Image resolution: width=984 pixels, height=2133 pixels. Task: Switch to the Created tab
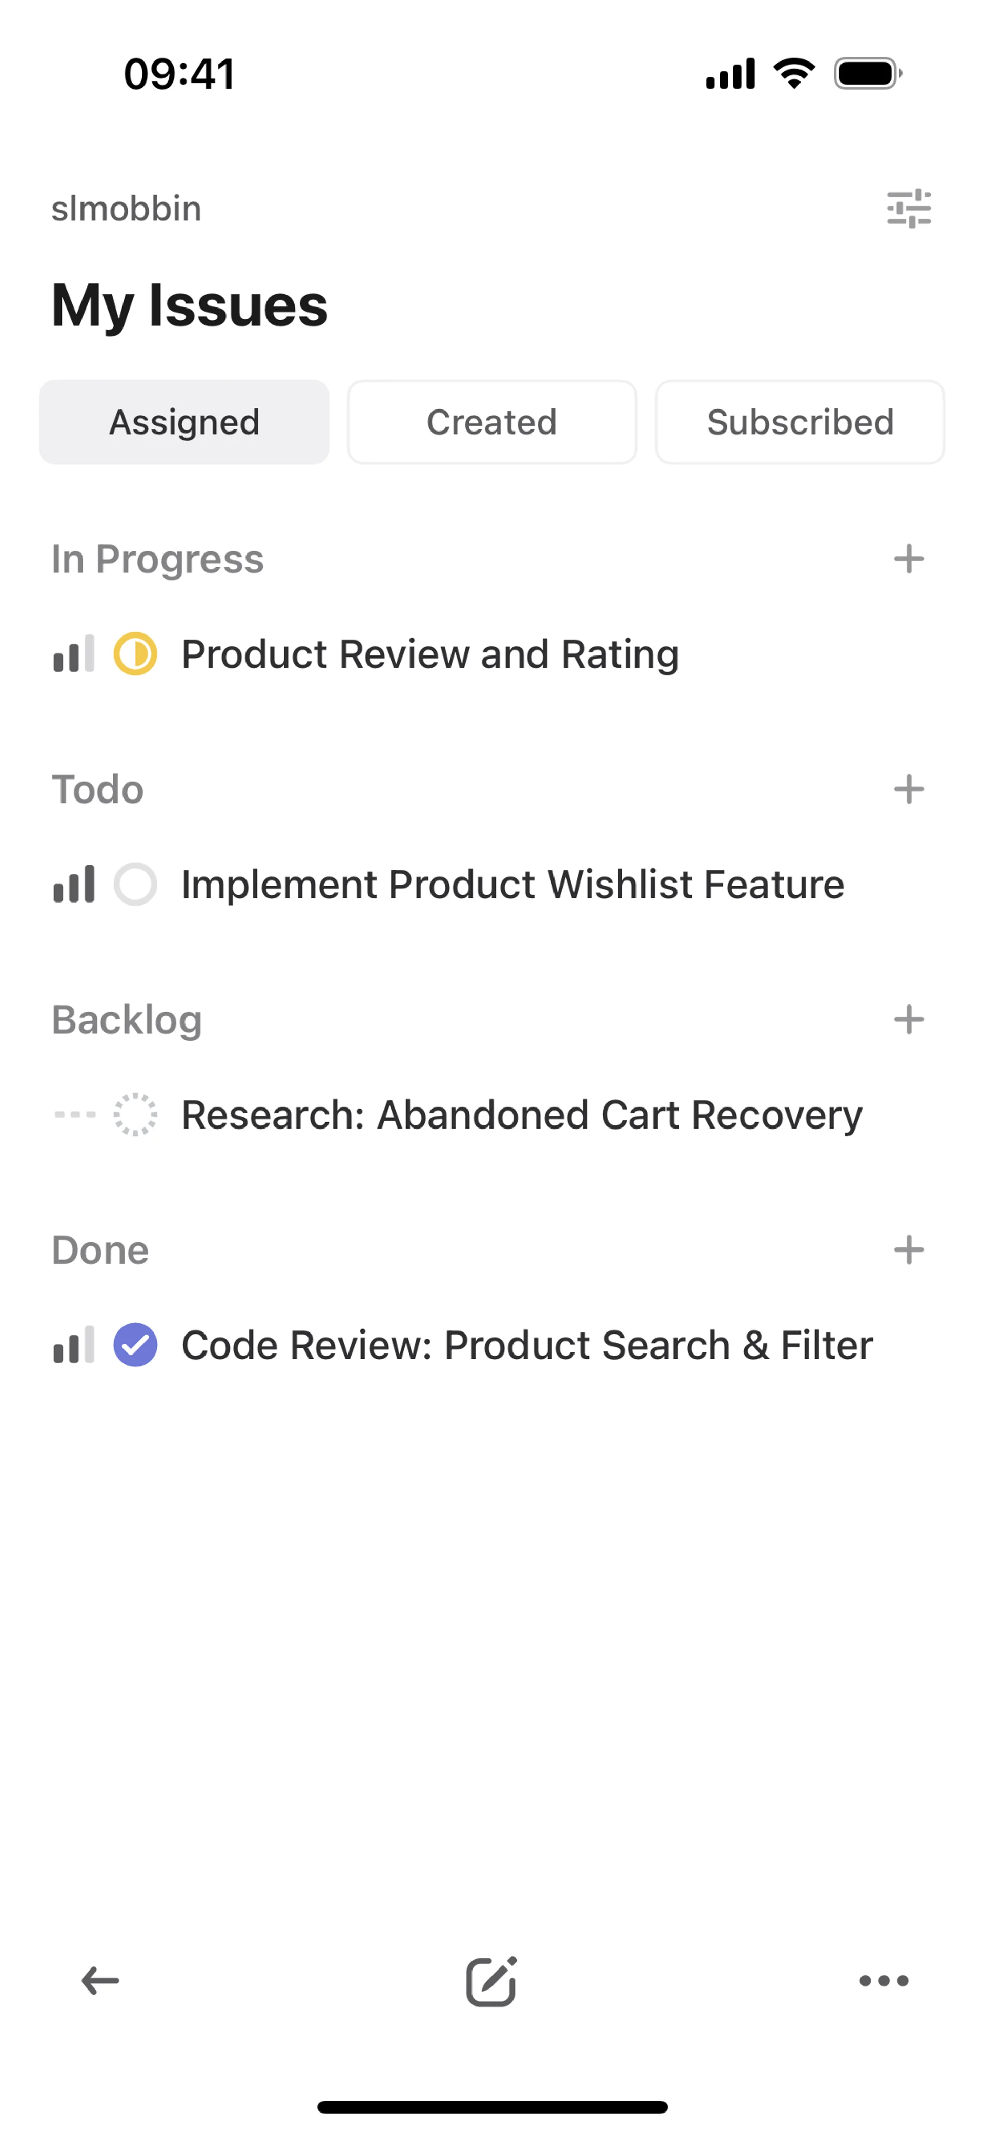click(492, 422)
